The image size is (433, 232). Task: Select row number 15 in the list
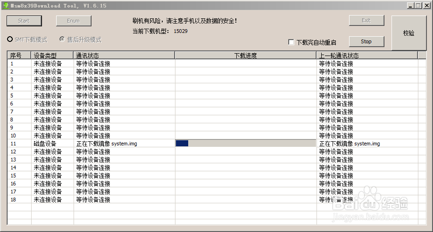pyautogui.click(x=13, y=176)
